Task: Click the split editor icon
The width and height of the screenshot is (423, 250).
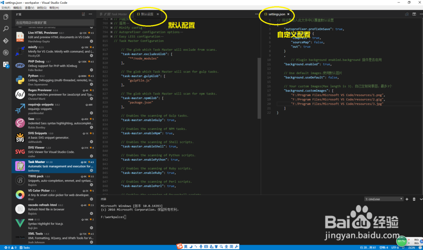Action: (414, 14)
